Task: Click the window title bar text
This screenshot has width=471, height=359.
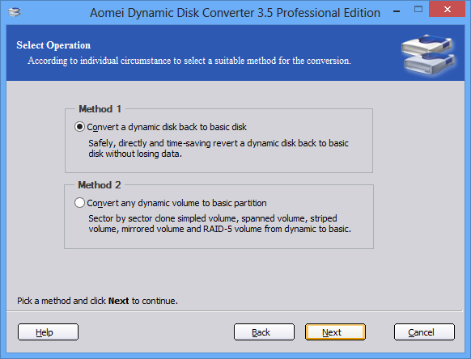Action: (x=235, y=13)
